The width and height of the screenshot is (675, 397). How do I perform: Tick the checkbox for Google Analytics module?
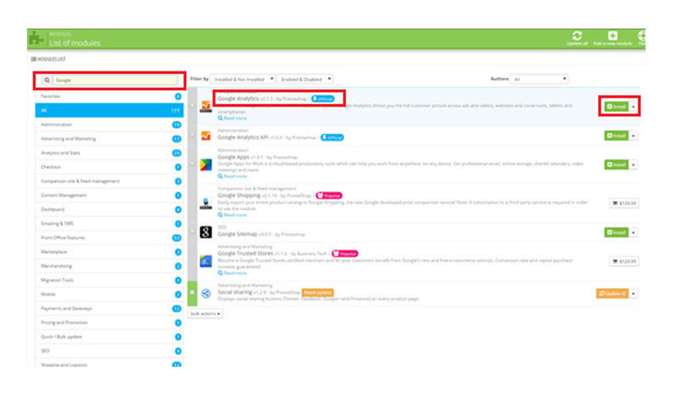point(192,106)
